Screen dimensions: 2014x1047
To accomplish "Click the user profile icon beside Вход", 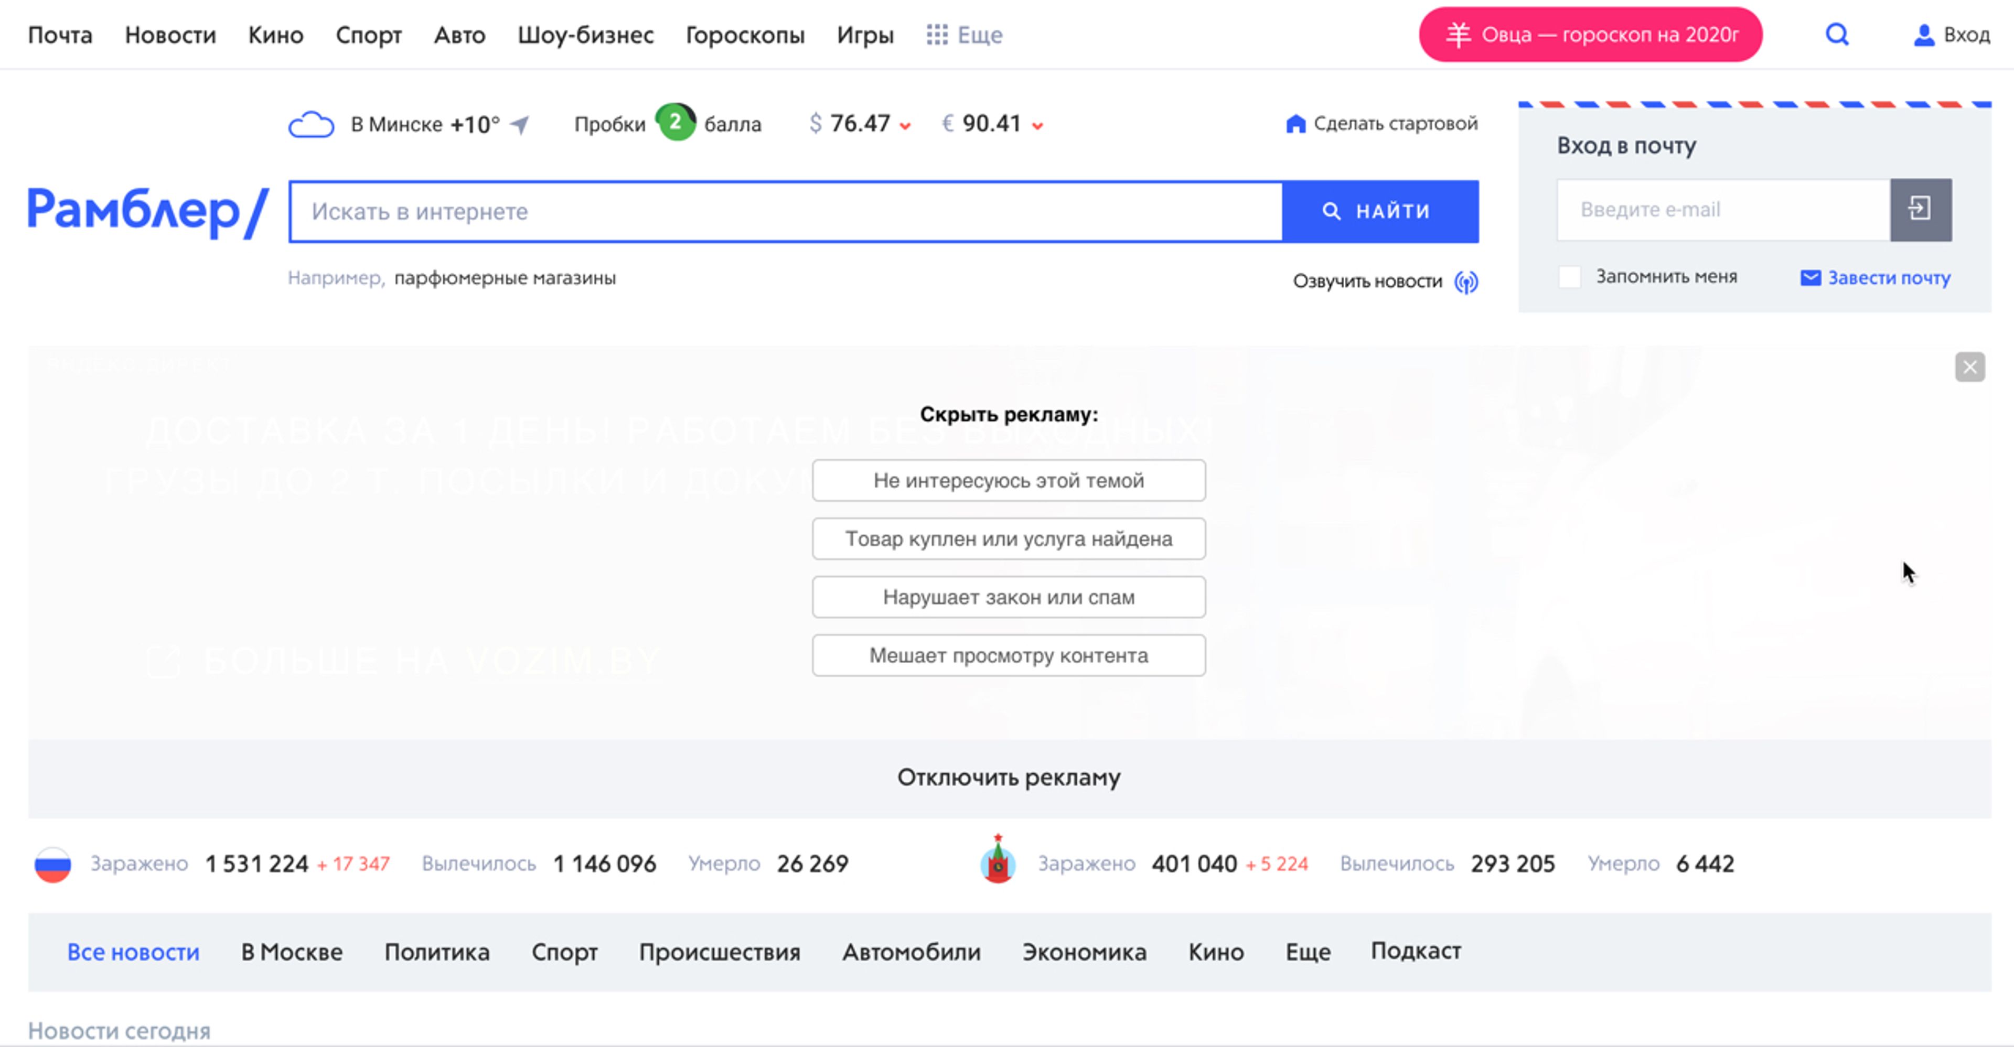I will (1923, 35).
